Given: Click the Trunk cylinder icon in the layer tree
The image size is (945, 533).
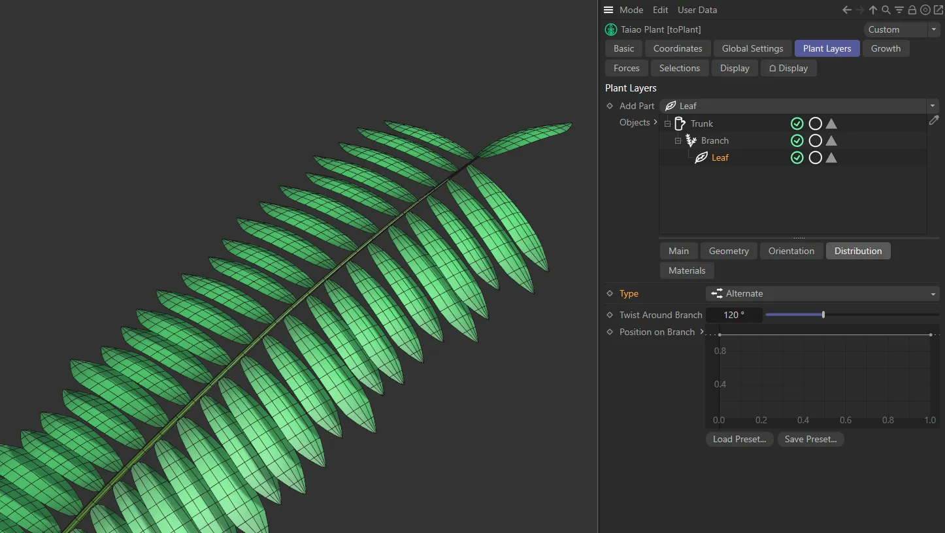Looking at the screenshot, I should pyautogui.click(x=680, y=123).
